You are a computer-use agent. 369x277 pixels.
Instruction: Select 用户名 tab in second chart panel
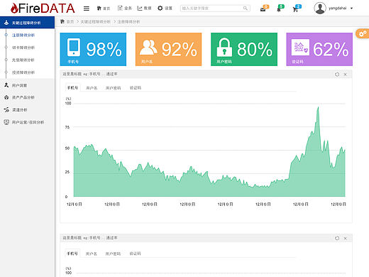tap(92, 254)
